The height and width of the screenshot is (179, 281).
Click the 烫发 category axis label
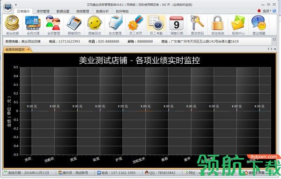tap(74, 159)
